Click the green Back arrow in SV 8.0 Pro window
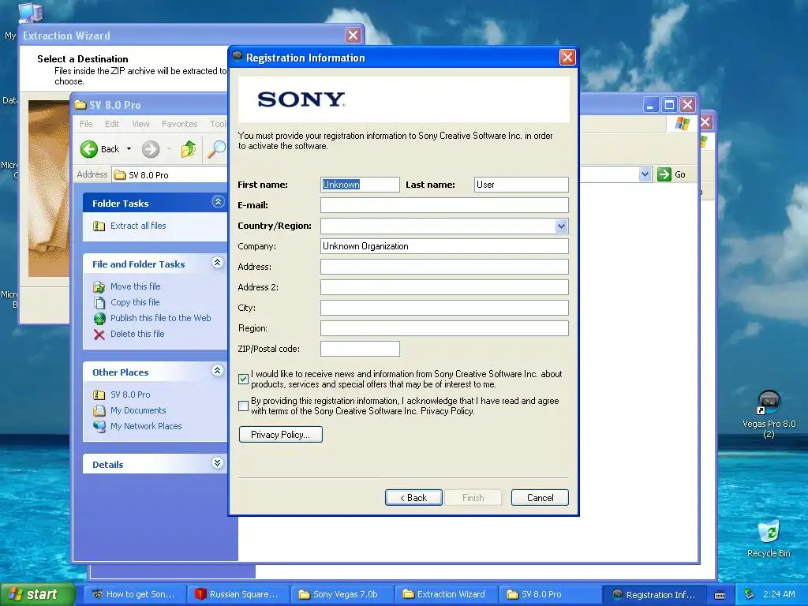This screenshot has width=808, height=606. [x=88, y=149]
